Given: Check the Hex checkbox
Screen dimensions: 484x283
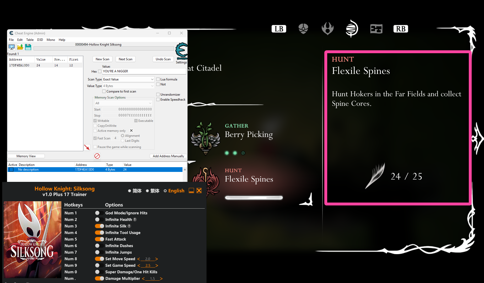Looking at the screenshot, I should [x=100, y=72].
